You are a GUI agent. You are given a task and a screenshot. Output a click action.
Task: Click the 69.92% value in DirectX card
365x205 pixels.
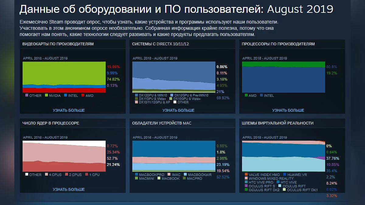(x=223, y=98)
